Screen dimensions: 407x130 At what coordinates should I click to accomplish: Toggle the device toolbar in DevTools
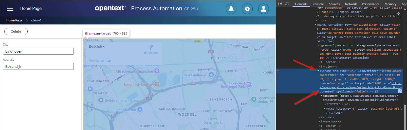(287, 4)
